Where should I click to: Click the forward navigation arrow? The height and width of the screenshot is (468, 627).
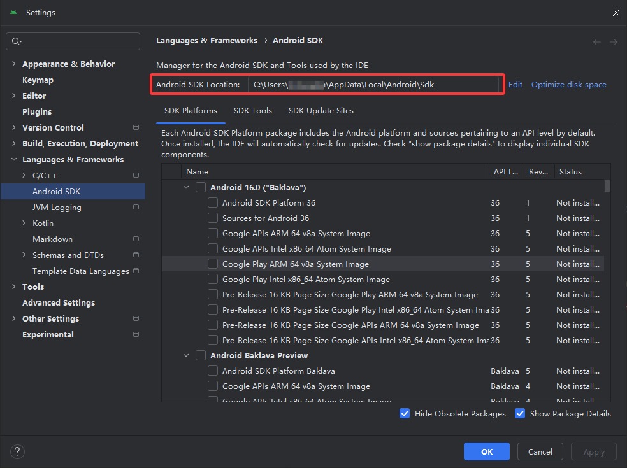point(614,42)
